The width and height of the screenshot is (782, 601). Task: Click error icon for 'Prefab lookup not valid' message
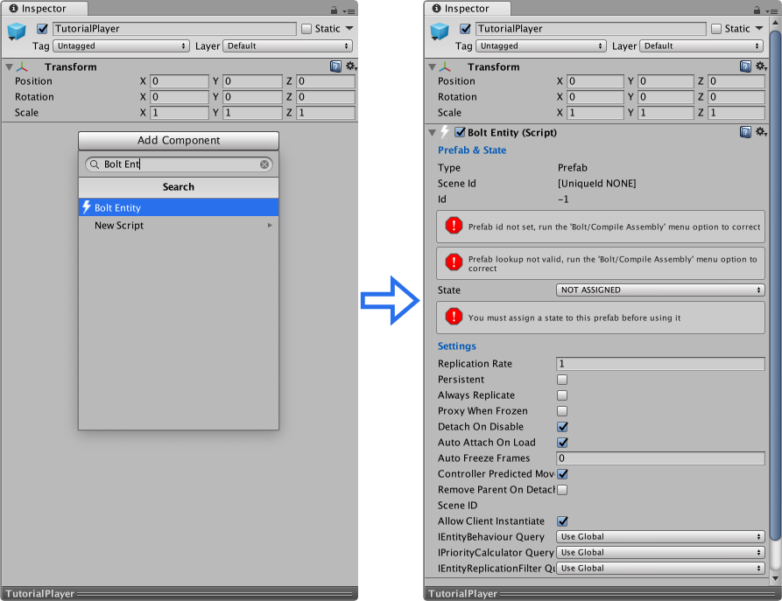pyautogui.click(x=454, y=262)
